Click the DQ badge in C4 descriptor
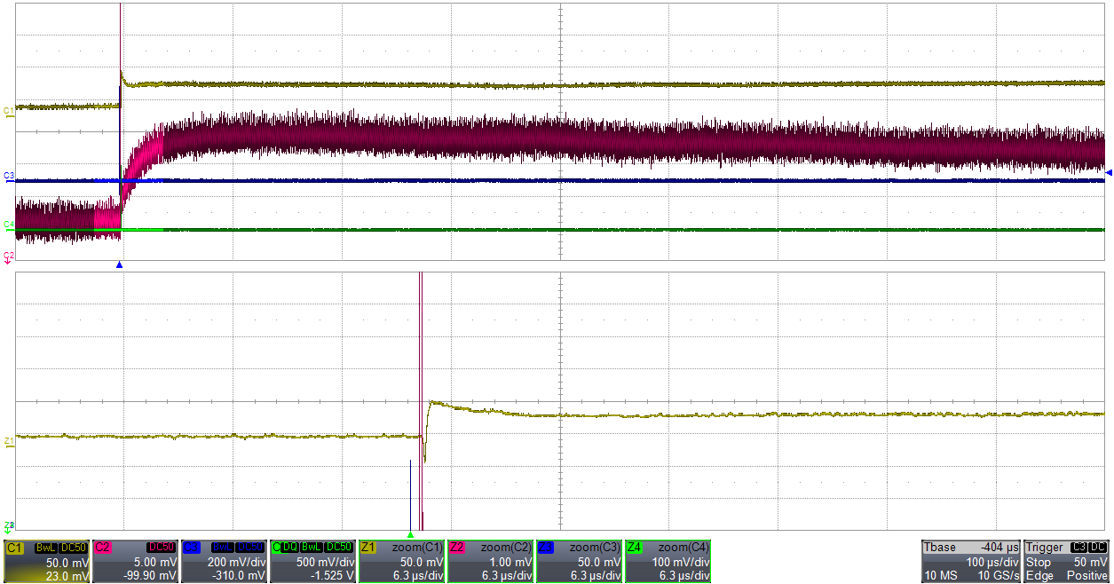The width and height of the screenshot is (1114, 584). (x=289, y=548)
